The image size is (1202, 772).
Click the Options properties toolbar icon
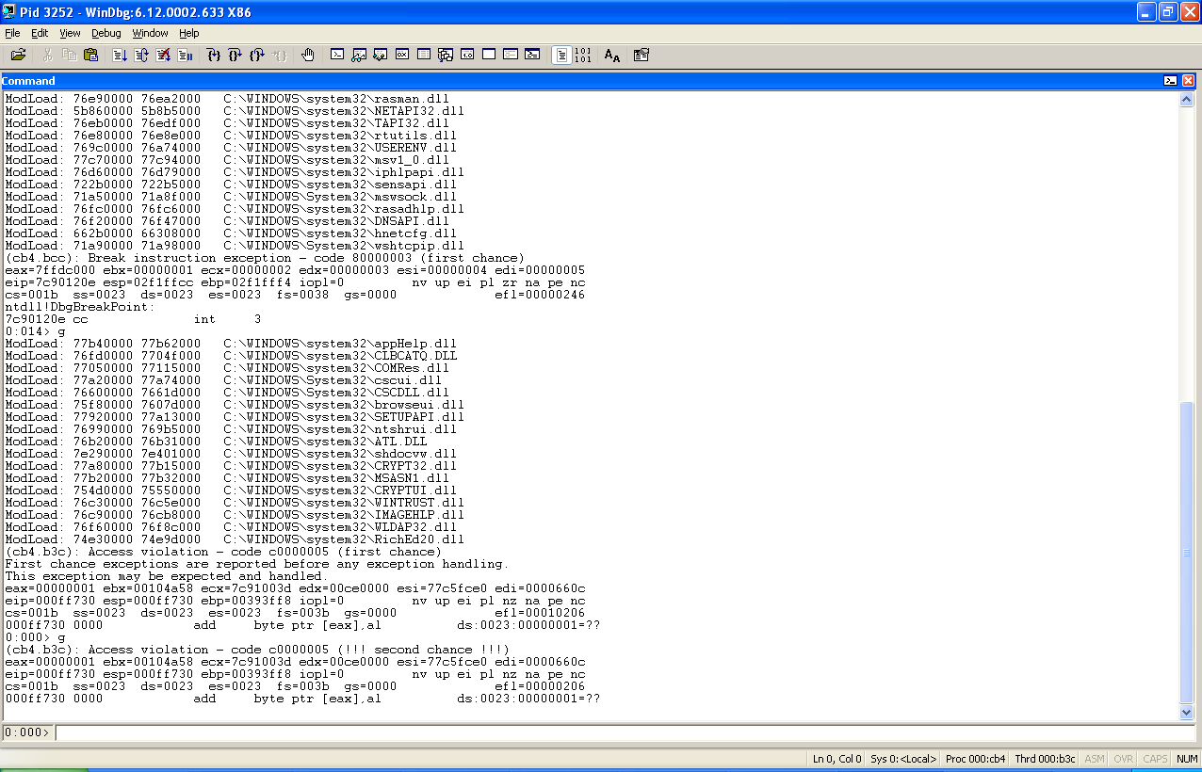click(x=642, y=56)
